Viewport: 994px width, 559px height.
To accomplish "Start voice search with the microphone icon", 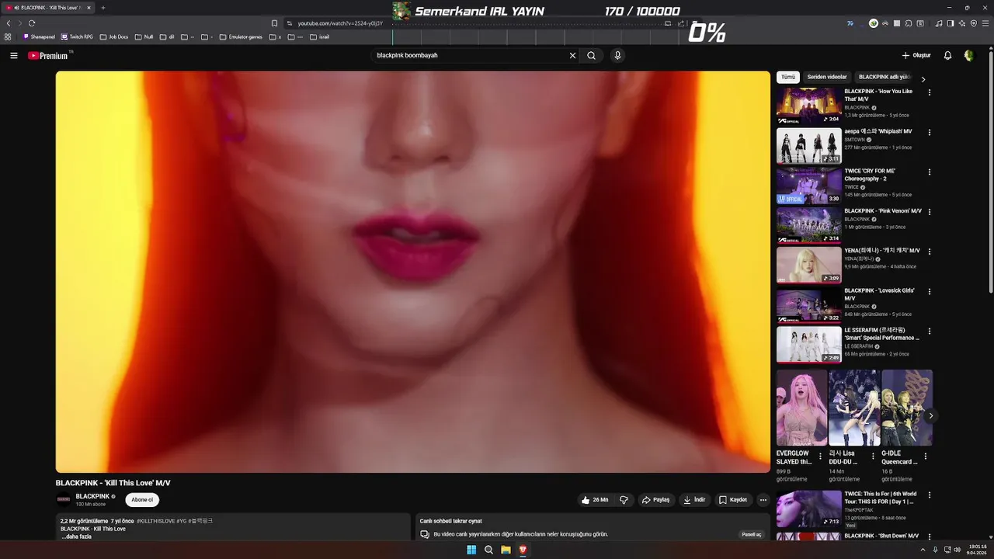I will click(617, 55).
